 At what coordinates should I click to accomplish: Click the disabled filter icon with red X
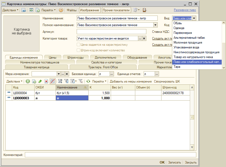(80, 81)
